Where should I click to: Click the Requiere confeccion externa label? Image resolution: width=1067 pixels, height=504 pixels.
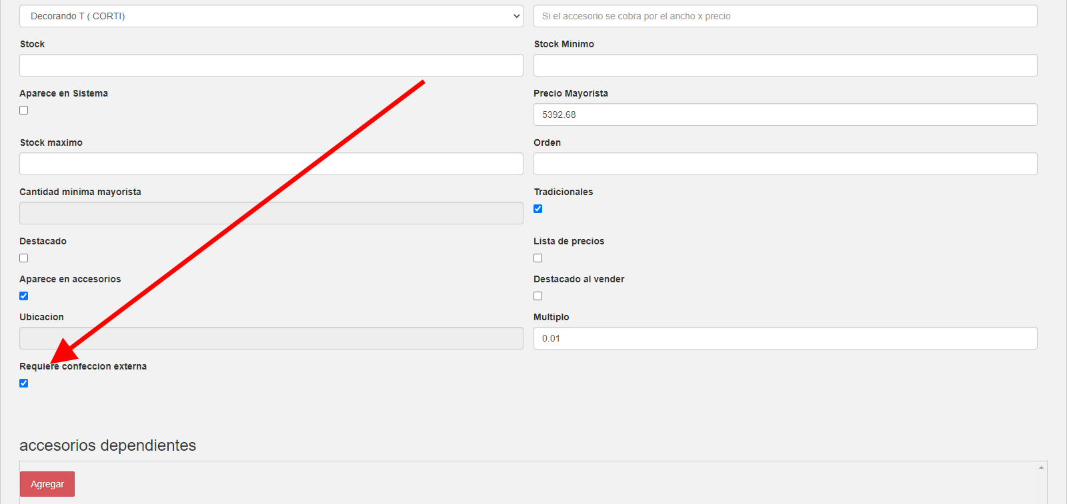pyautogui.click(x=83, y=366)
